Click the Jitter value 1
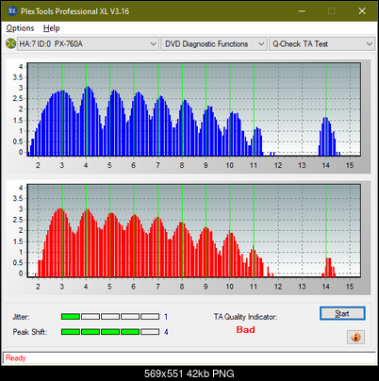This screenshot has width=379, height=381. pos(166,317)
